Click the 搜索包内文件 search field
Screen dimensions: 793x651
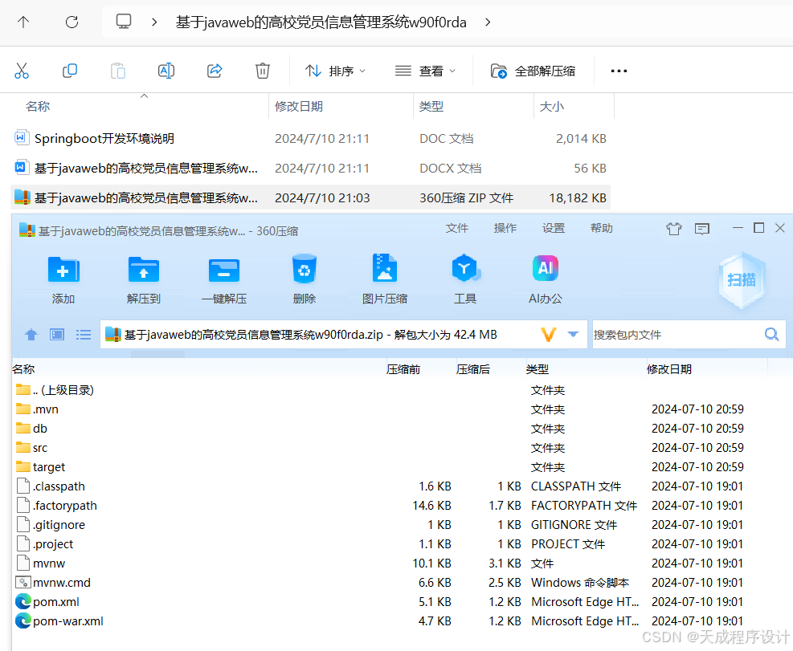click(679, 334)
